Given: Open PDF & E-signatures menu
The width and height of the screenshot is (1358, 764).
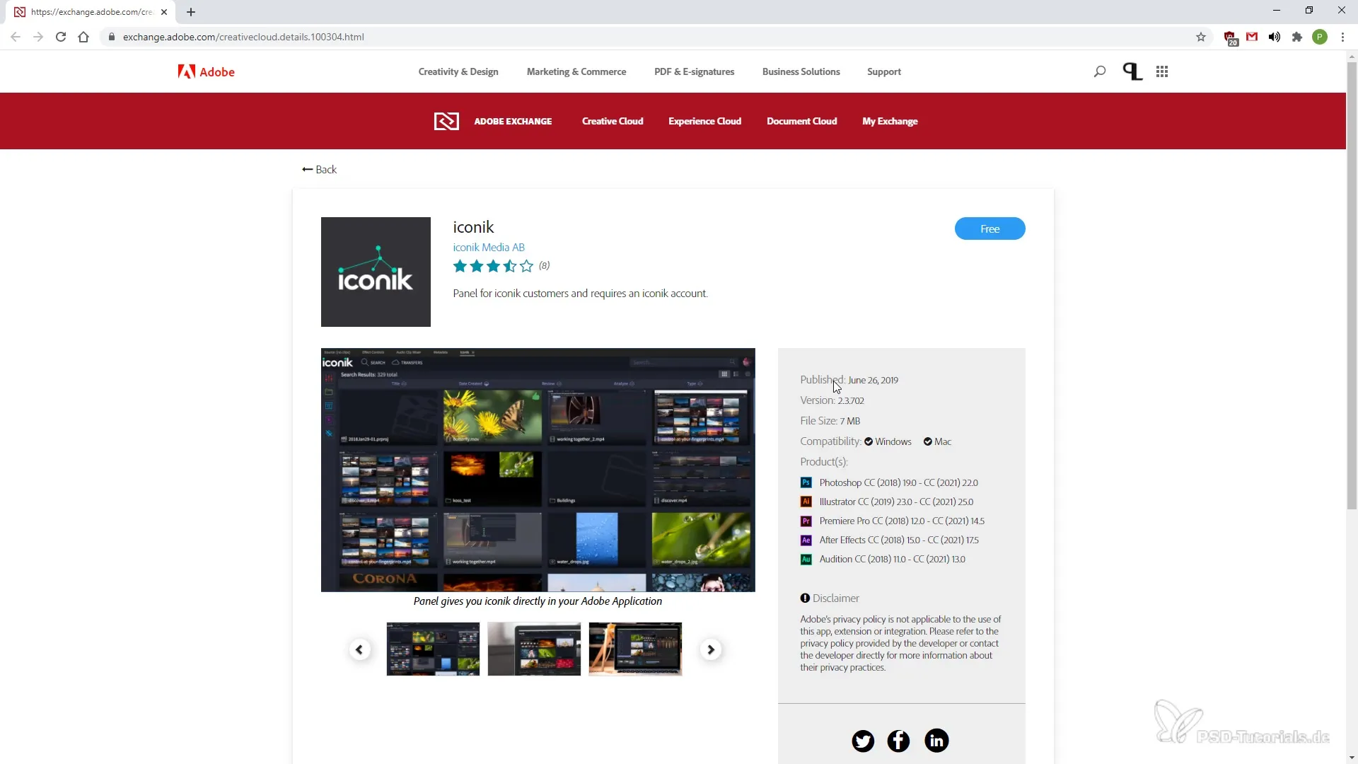Looking at the screenshot, I should pos(694,71).
